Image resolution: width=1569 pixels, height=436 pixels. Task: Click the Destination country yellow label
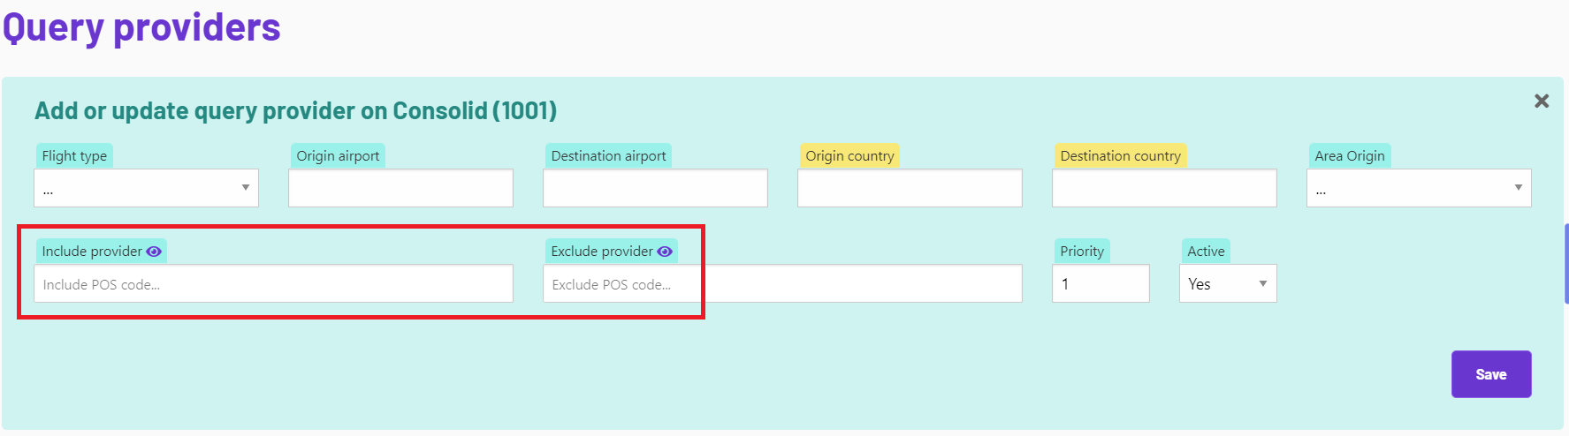click(x=1120, y=156)
